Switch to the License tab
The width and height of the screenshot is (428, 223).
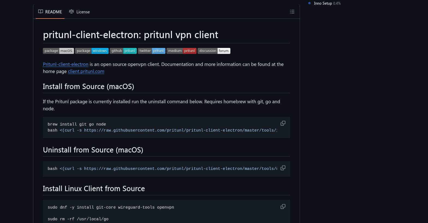point(79,12)
